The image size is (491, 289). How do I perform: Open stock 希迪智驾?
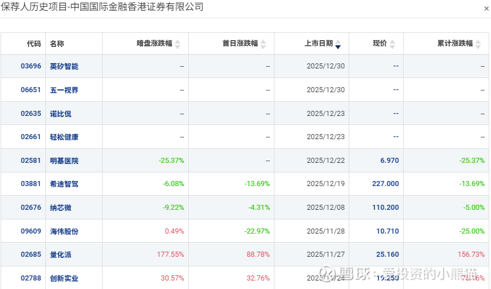coord(64,184)
